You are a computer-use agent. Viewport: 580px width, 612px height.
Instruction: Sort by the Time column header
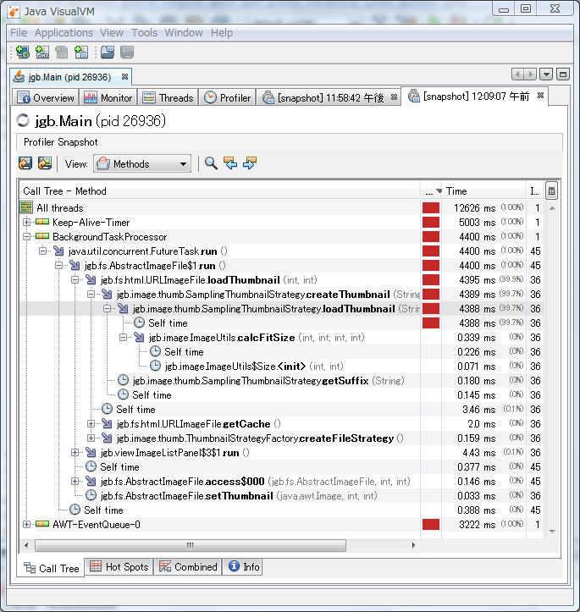(x=483, y=191)
